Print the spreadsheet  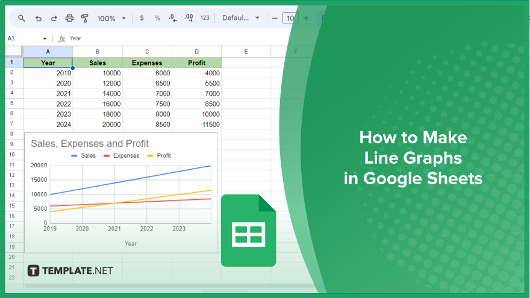click(69, 18)
